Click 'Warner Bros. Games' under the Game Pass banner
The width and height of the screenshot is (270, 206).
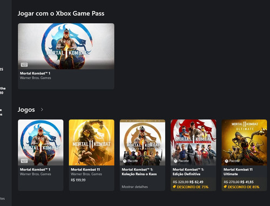(36, 78)
